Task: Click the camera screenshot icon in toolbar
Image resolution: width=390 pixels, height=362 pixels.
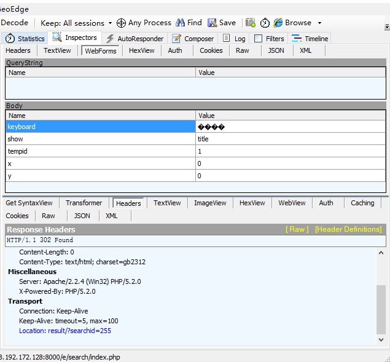Action: coord(251,23)
